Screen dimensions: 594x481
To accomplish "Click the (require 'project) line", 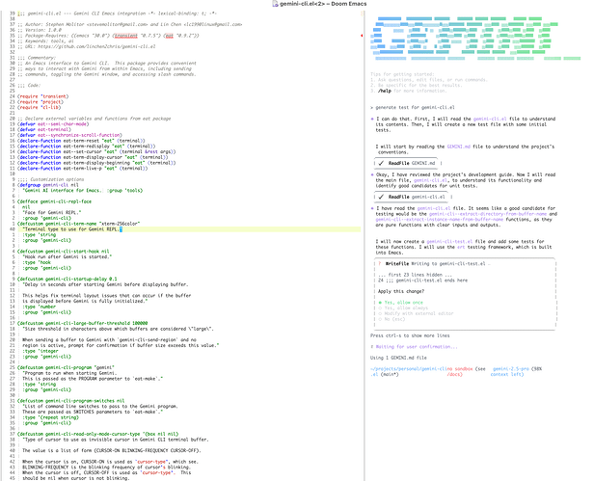I will 40,102.
